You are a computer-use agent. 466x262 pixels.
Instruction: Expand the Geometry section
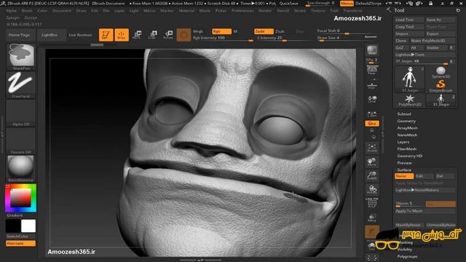point(406,121)
